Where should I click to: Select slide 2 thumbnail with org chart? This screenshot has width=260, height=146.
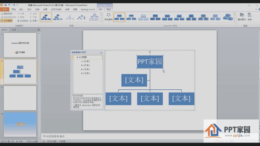20,72
